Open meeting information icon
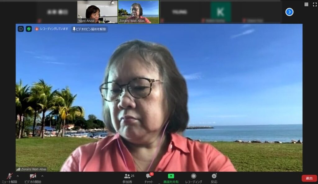The height and width of the screenshot is (184, 318). point(21,29)
